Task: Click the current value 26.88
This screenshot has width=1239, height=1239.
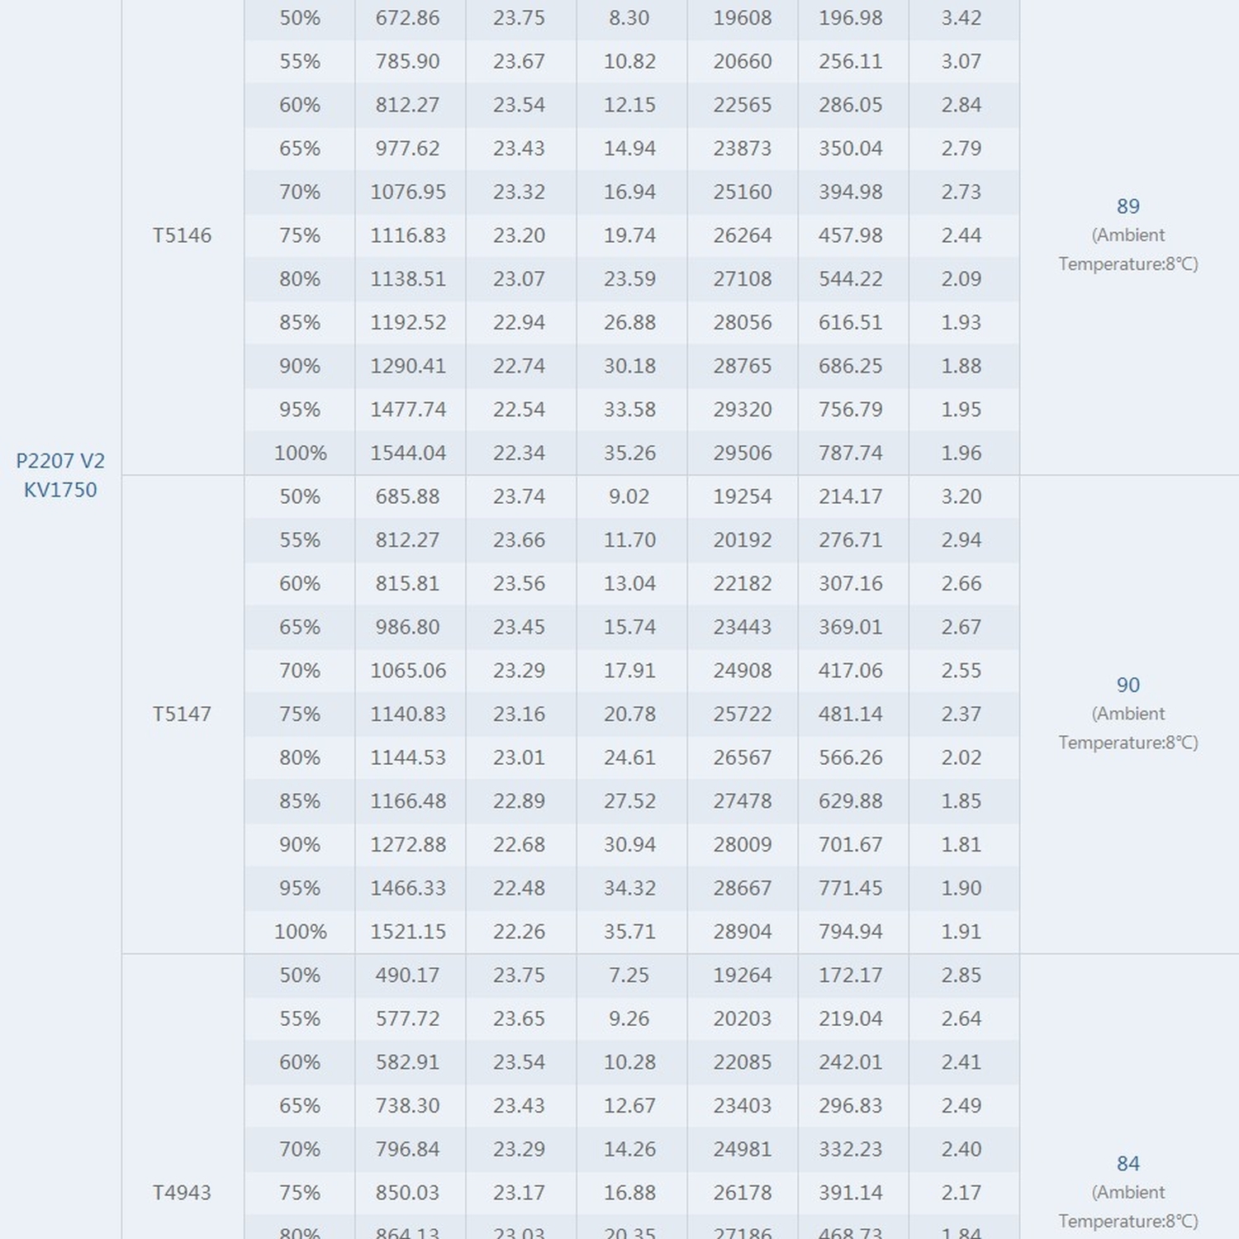Action: [629, 322]
